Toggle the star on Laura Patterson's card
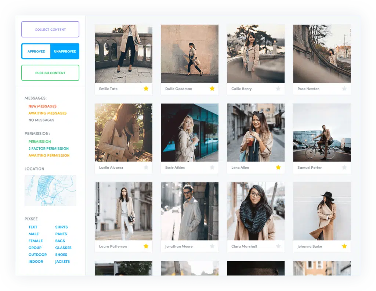 (146, 246)
